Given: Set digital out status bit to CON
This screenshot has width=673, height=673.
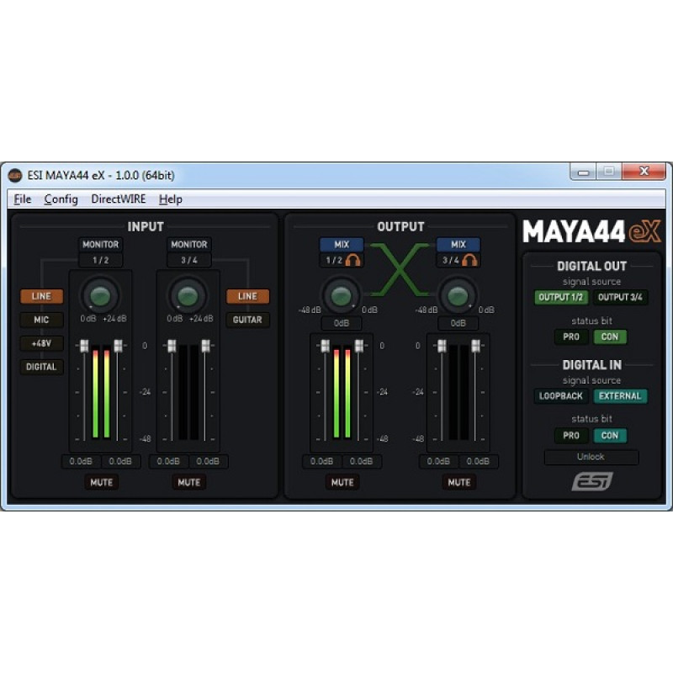Looking at the screenshot, I should coord(610,337).
